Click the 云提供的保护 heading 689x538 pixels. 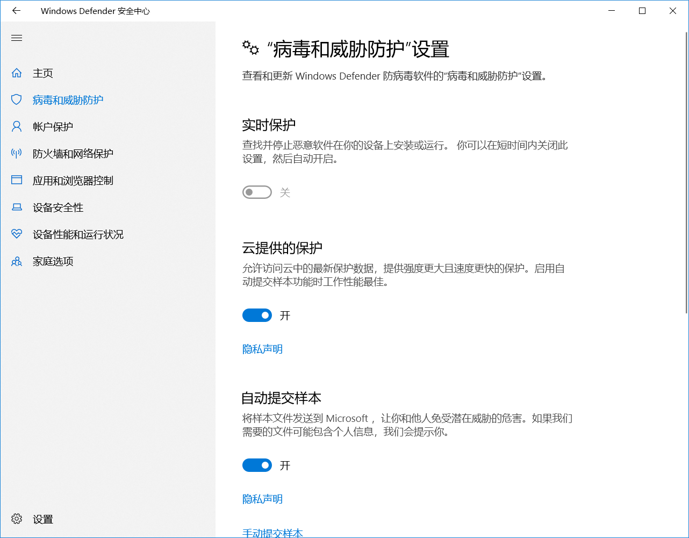[282, 248]
